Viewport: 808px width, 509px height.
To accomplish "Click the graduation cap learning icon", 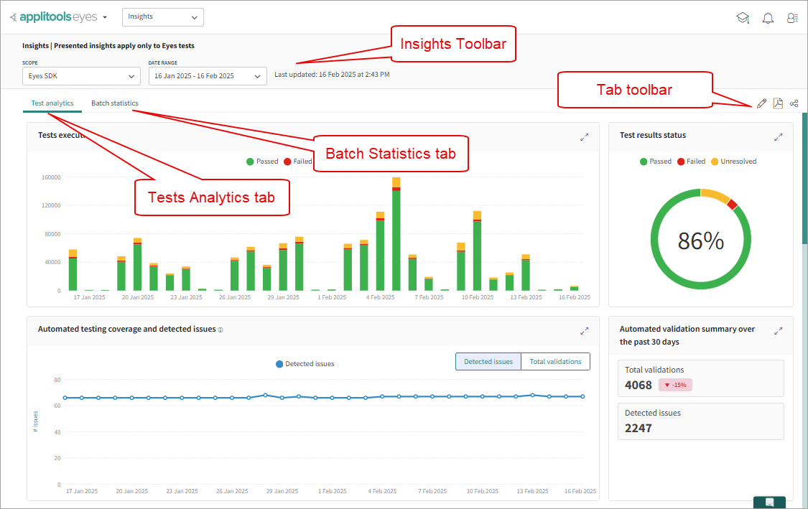I will coord(743,18).
